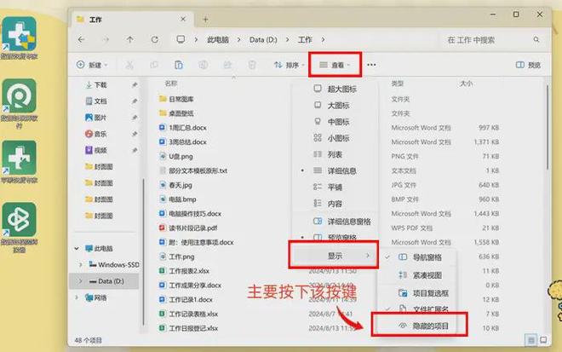562x352 pixels.
Task: Open desktop shortcut with plain white cross
Action: pyautogui.click(x=20, y=158)
